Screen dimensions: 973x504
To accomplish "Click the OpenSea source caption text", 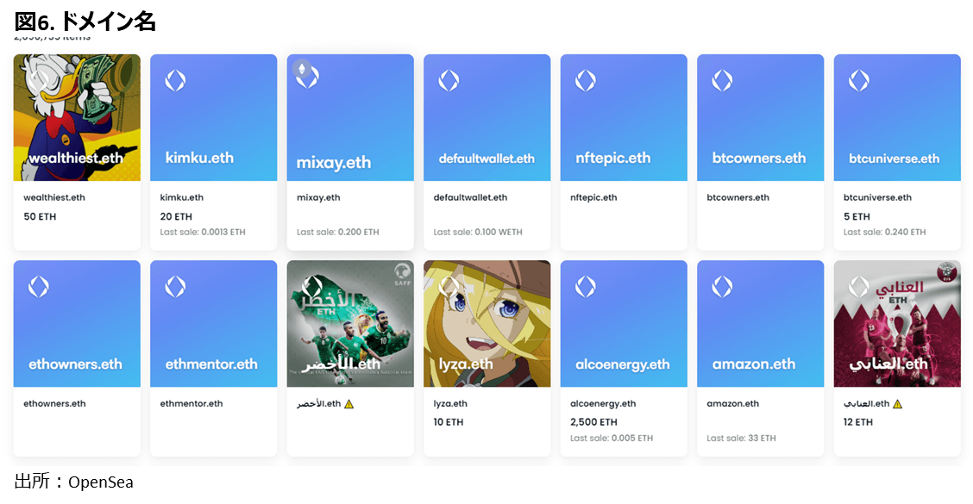I will point(74,482).
